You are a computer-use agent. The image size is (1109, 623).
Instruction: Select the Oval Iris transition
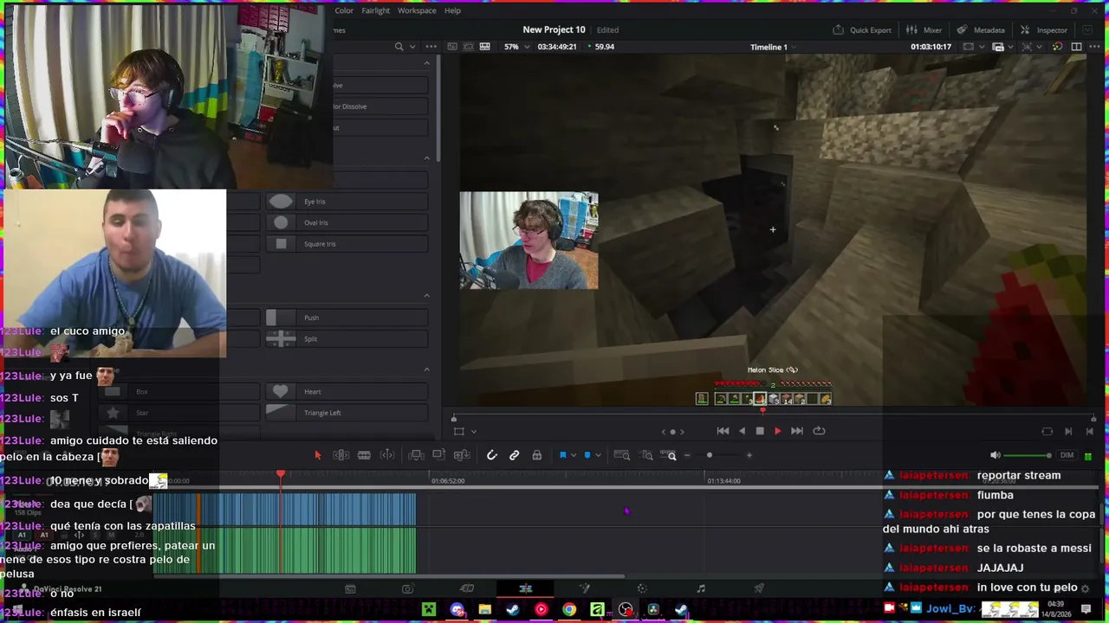pos(347,222)
